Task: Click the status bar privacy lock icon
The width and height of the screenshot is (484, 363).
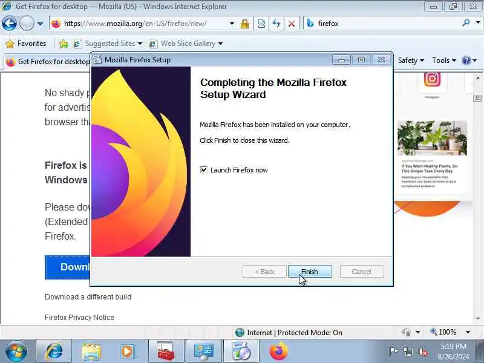Action: pos(407,332)
